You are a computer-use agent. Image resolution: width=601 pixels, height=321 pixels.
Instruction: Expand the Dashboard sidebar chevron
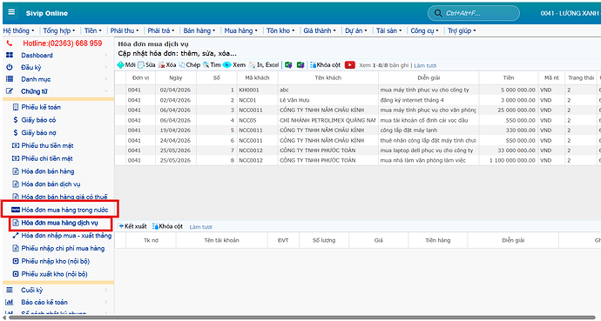click(x=105, y=56)
